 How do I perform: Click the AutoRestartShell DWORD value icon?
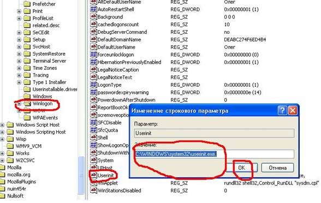click(93, 9)
